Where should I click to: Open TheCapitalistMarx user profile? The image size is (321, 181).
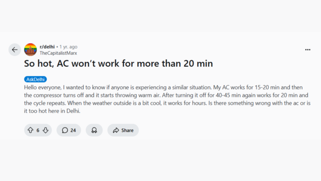click(59, 53)
